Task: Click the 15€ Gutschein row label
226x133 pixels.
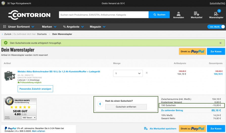Action: (x=169, y=105)
